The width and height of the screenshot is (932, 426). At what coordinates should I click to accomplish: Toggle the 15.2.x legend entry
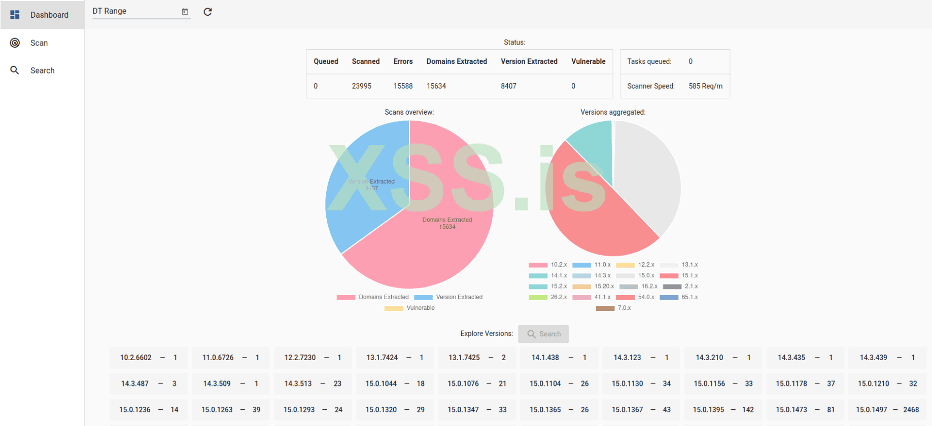[x=548, y=286]
